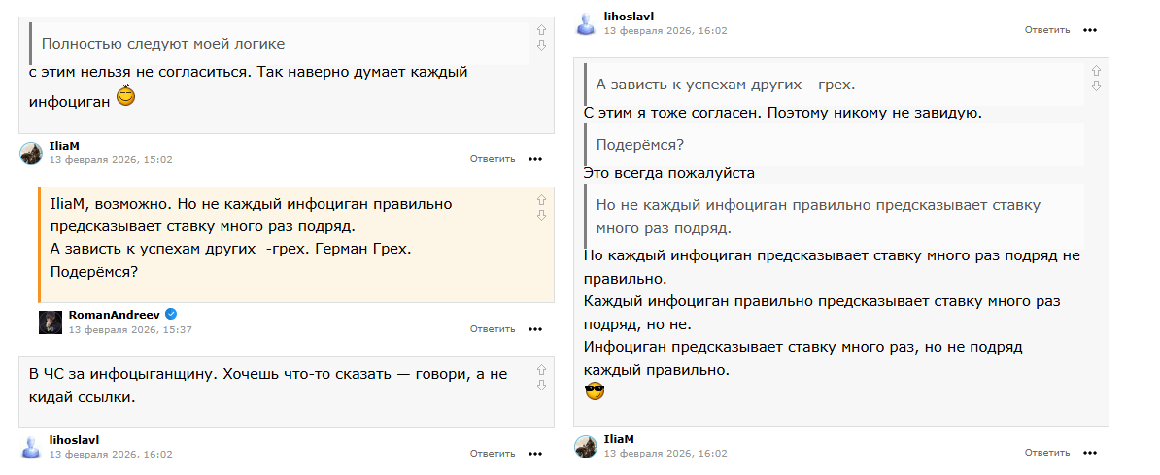Downvote the "В ЧС за инфоцыганщину" comment
Screen dimensions: 1160x475
[x=541, y=384]
